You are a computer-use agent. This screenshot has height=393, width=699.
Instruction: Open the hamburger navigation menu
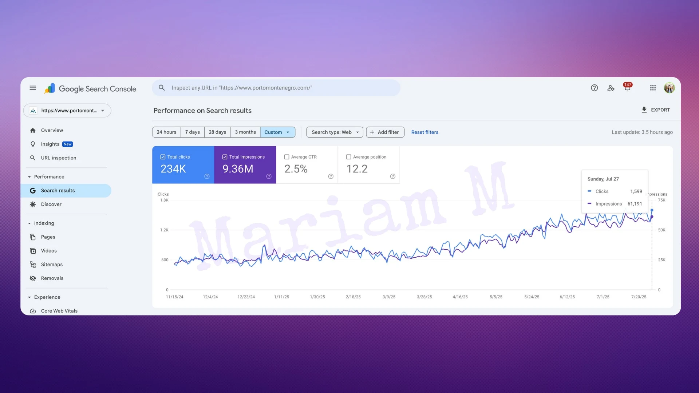[x=33, y=88]
